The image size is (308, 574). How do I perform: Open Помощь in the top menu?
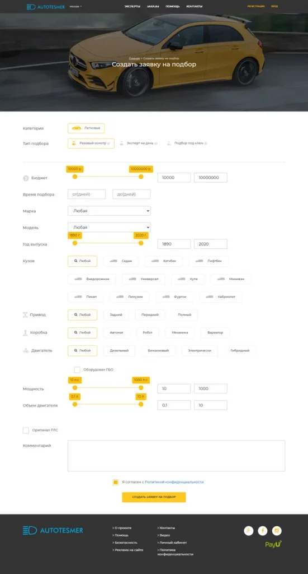tap(172, 7)
